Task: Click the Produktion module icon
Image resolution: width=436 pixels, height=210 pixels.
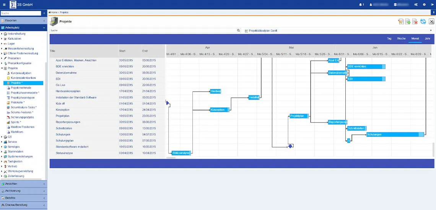Action: pos(5,58)
